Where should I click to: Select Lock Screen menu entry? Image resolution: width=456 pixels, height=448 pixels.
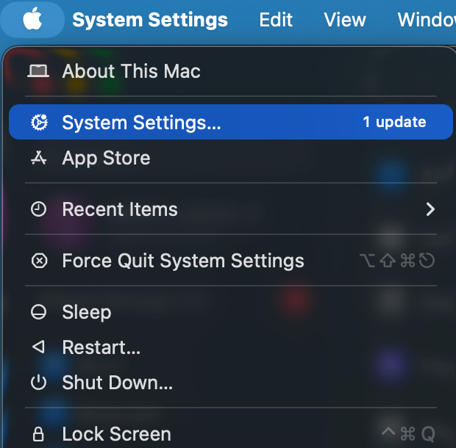pos(116,434)
